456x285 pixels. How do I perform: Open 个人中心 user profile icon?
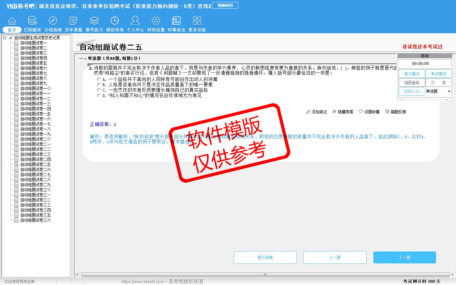coord(135,21)
